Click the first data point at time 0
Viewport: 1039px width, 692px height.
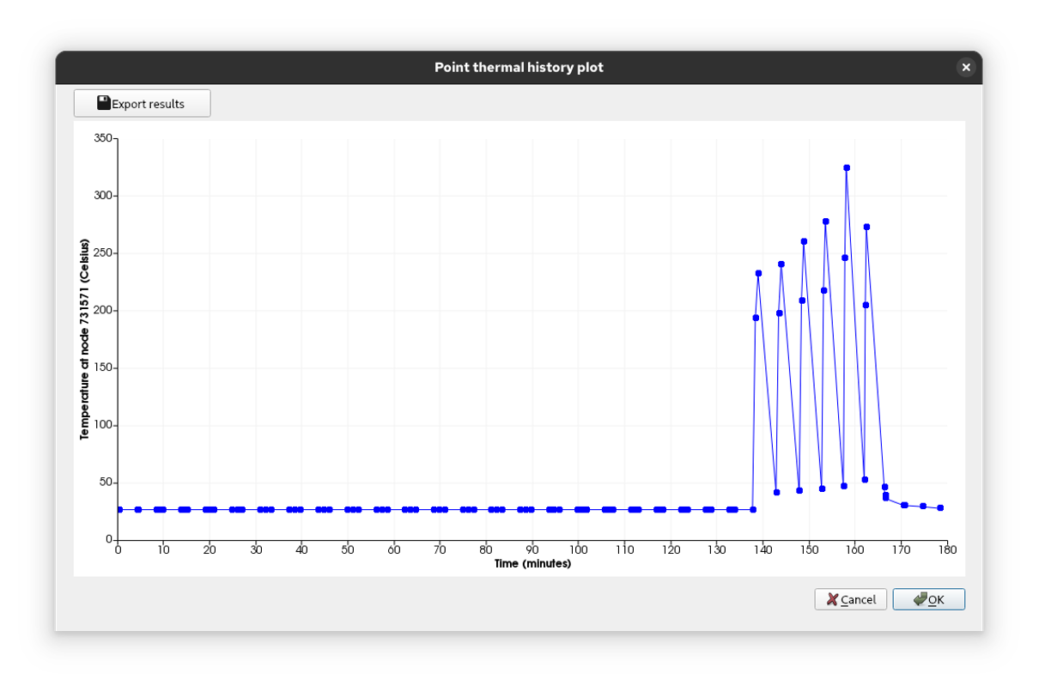(x=119, y=510)
